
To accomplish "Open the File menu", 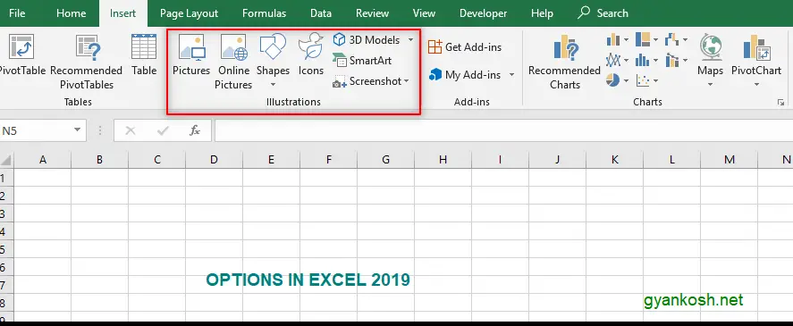I will tap(17, 13).
